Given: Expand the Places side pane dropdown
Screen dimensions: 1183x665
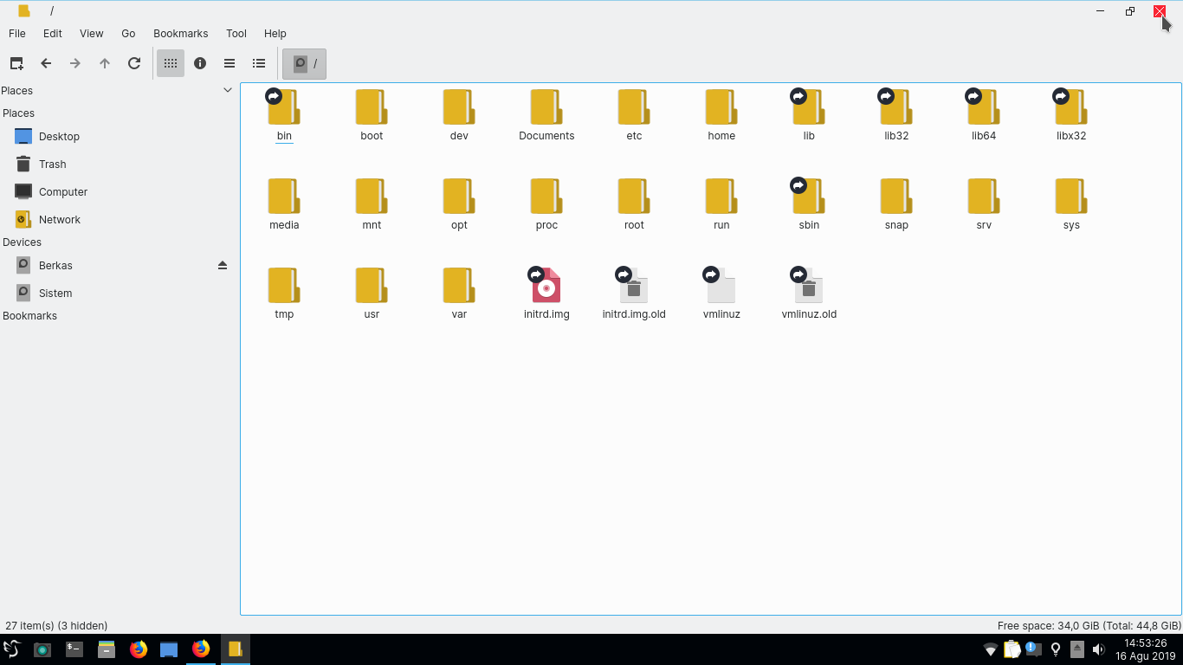Looking at the screenshot, I should [x=228, y=90].
